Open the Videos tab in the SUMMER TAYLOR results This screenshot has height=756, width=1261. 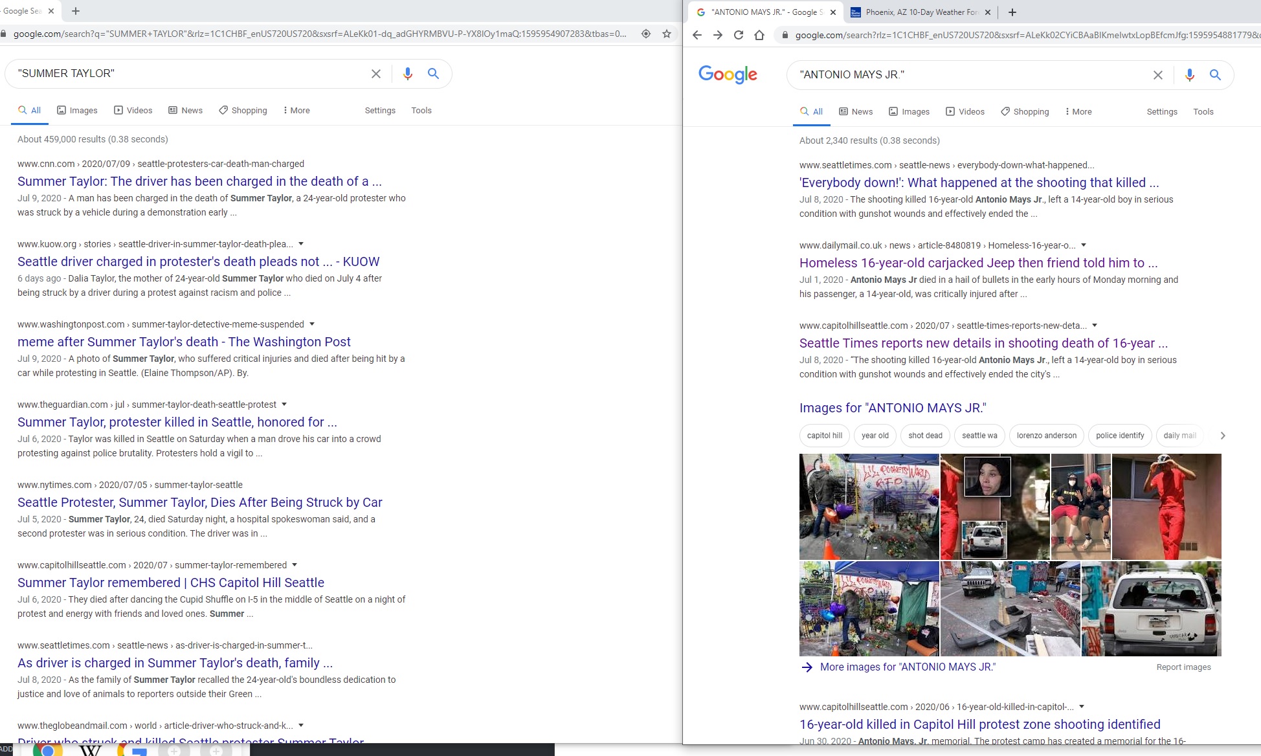133,111
